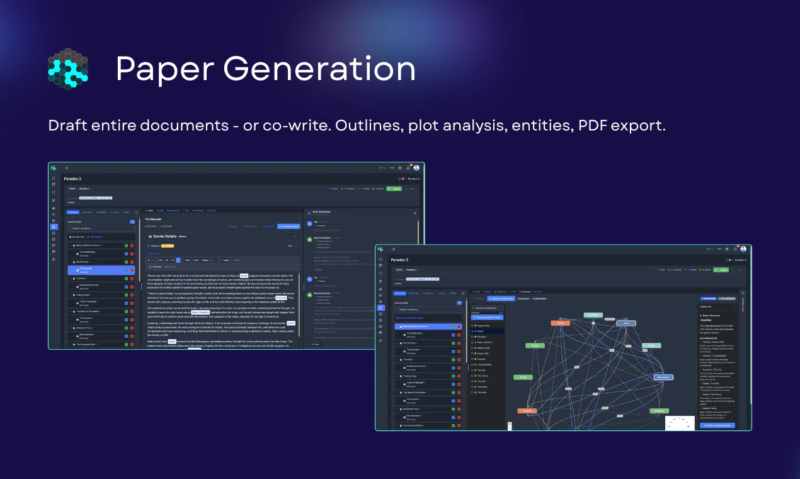Screen dimensions: 800x479
Task: Click the red button in The Descent row, graph screenshot
Action: point(459,352)
